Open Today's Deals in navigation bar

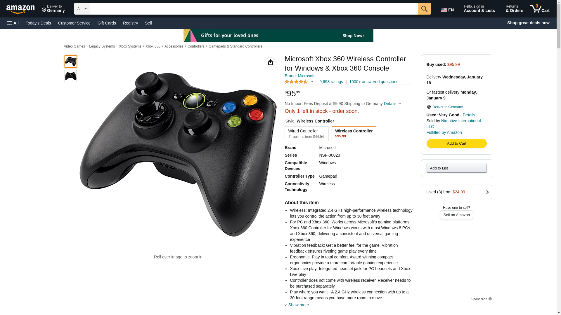click(x=38, y=23)
